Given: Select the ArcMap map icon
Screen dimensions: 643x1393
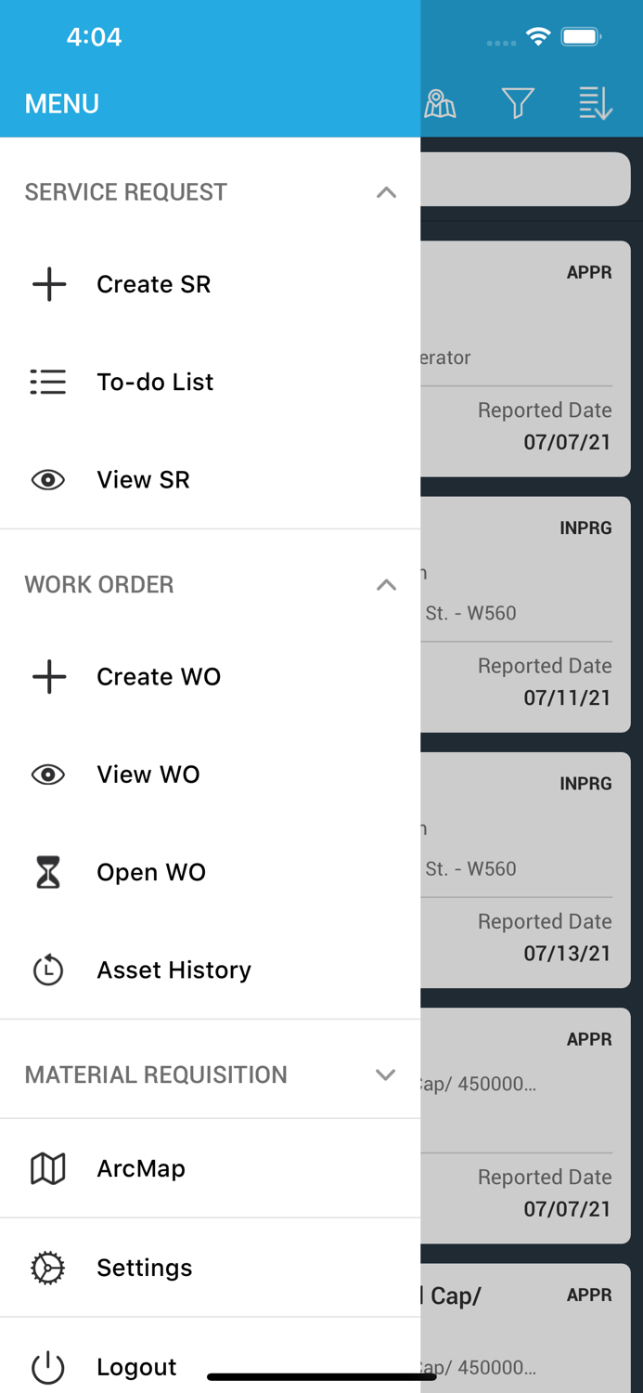Looking at the screenshot, I should 48,1168.
